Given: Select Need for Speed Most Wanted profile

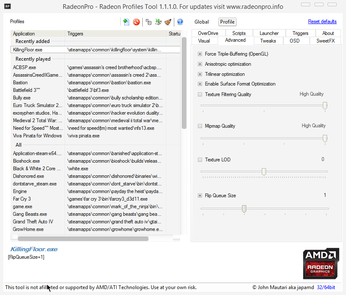Looking at the screenshot, I should click(95, 128).
